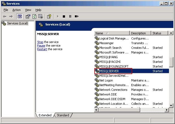Select the Network DDE service name
The height and width of the screenshot is (124, 175).
click(108, 94)
